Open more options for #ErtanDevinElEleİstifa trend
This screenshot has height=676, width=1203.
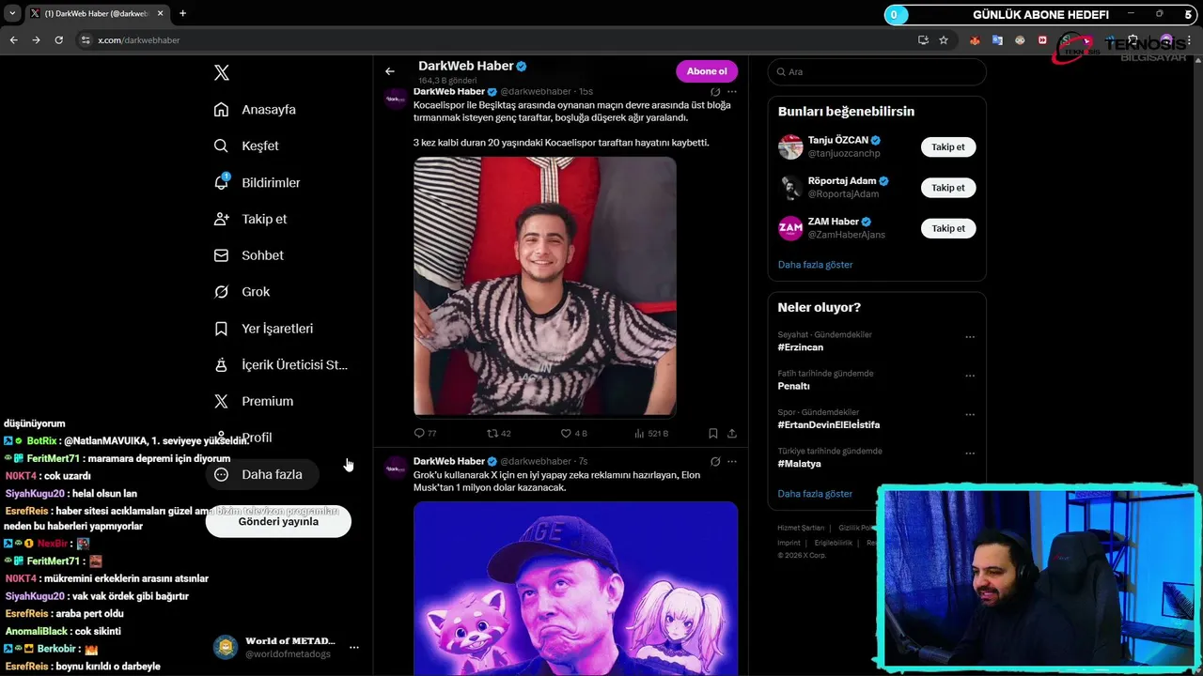pyautogui.click(x=970, y=415)
